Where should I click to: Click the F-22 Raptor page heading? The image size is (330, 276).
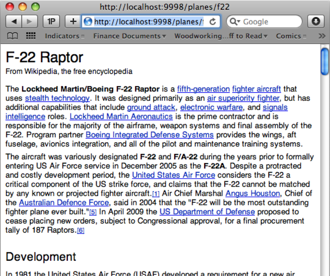point(44,57)
